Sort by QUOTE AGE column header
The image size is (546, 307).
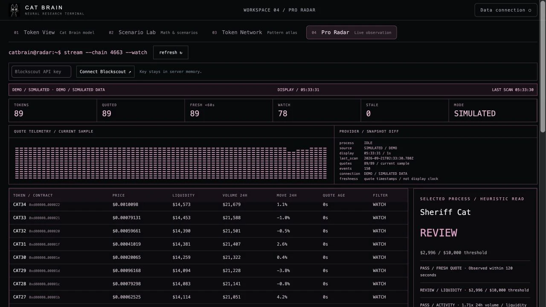tap(334, 195)
